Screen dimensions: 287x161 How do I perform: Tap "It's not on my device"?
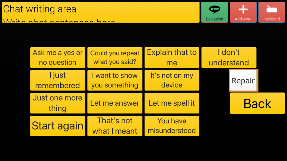pos(172,80)
